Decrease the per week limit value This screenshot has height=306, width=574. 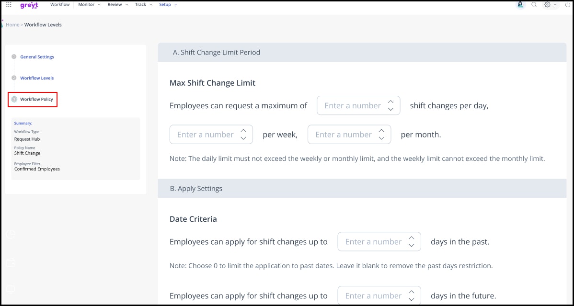[x=243, y=138]
